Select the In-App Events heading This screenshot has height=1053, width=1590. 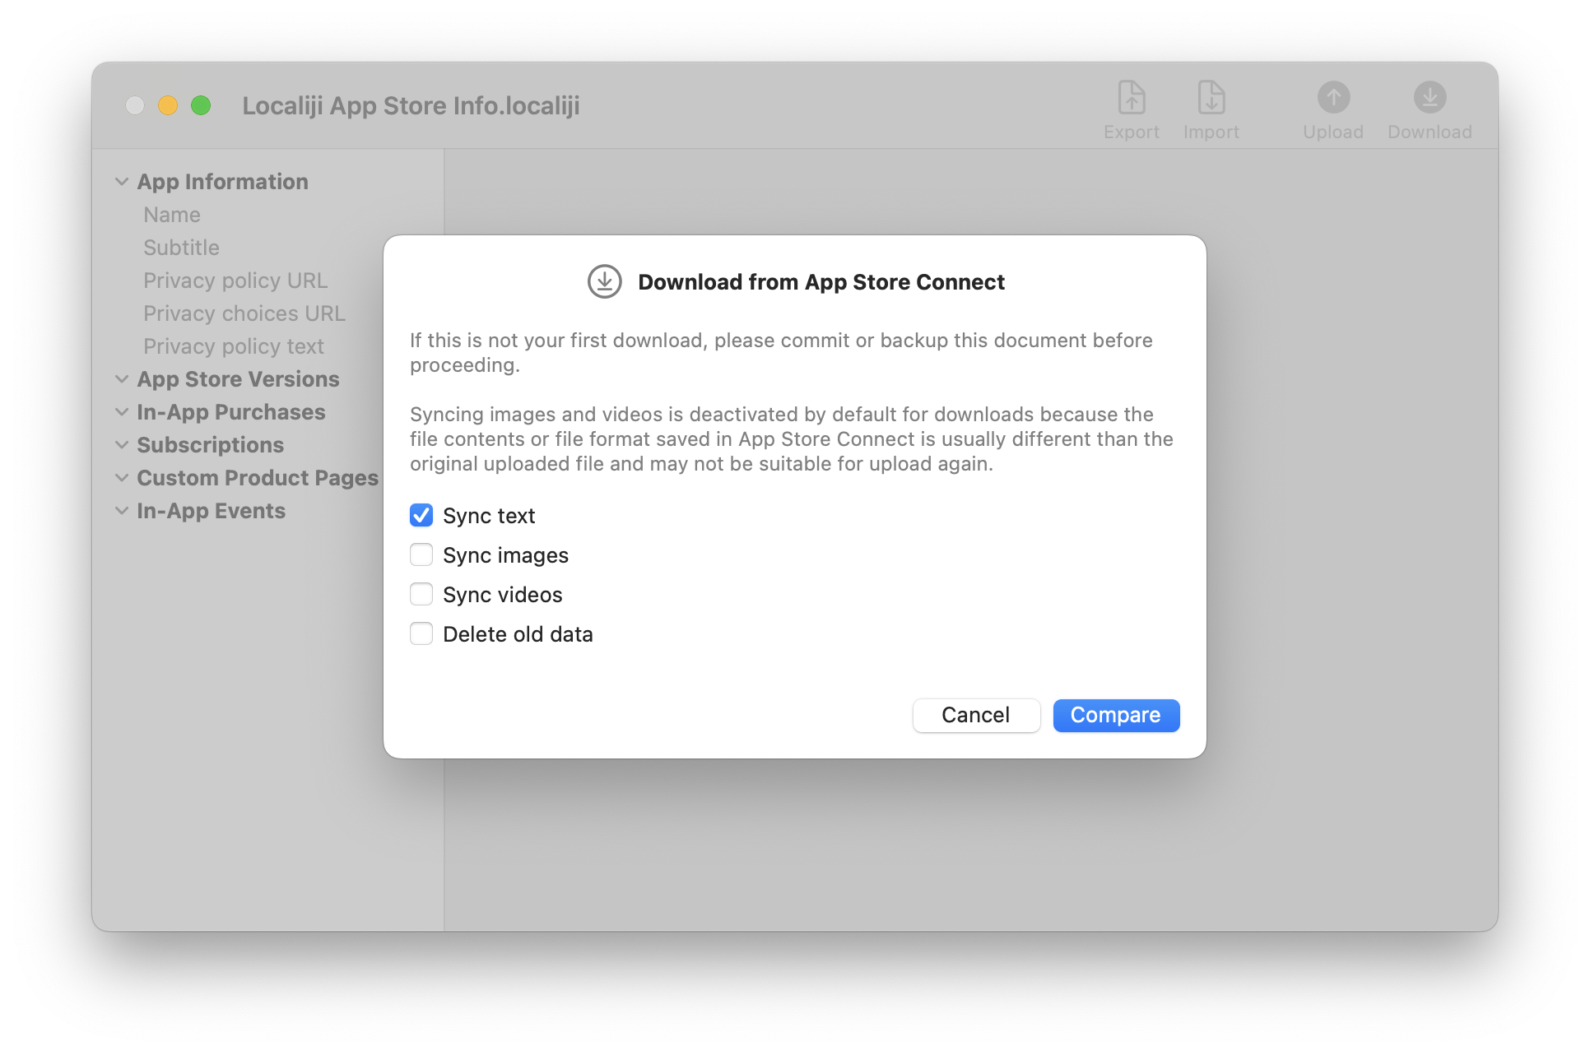pos(211,511)
